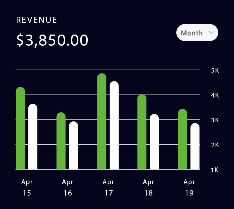Viewport: 234px width, 209px height.
Task: Choose the Apr 17 date label
Action: click(x=108, y=188)
